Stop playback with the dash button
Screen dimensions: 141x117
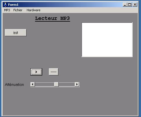point(54,72)
